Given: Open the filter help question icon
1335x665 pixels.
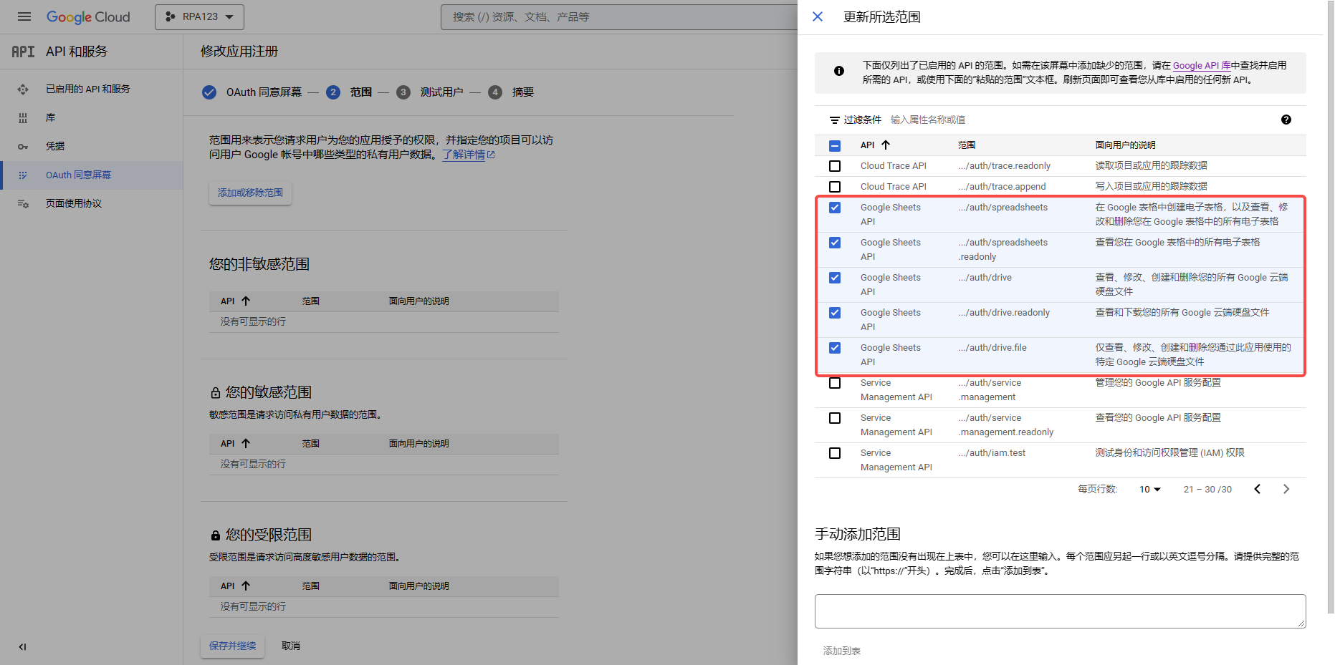Looking at the screenshot, I should [x=1286, y=120].
